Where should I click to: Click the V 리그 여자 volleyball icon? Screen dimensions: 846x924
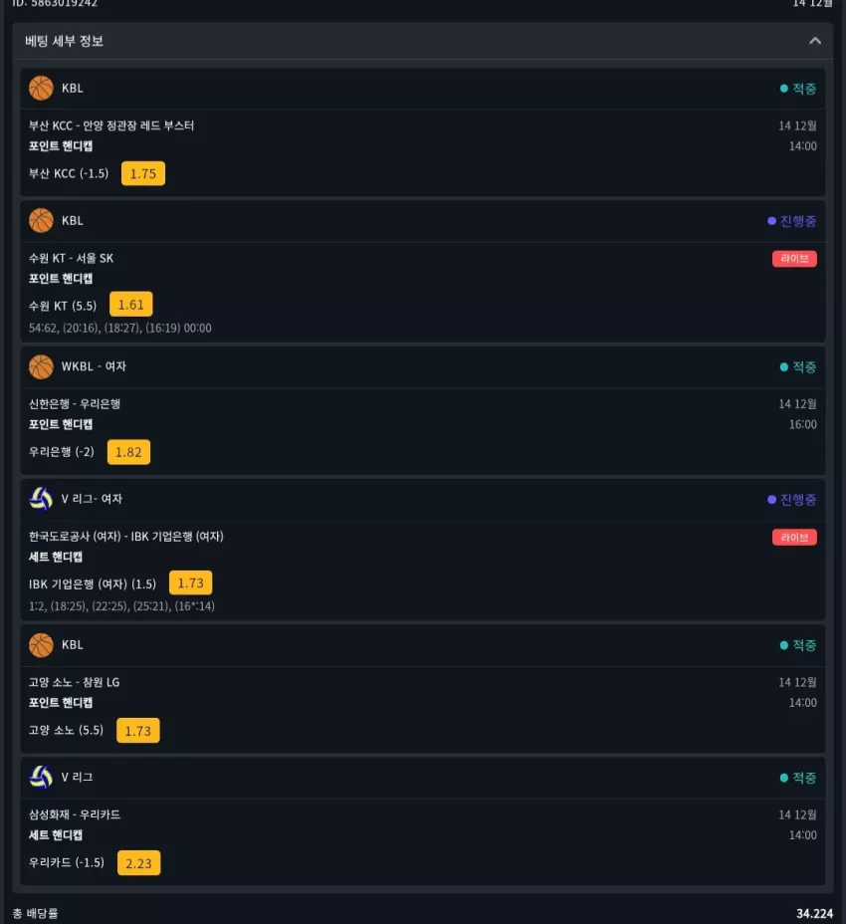pyautogui.click(x=41, y=499)
